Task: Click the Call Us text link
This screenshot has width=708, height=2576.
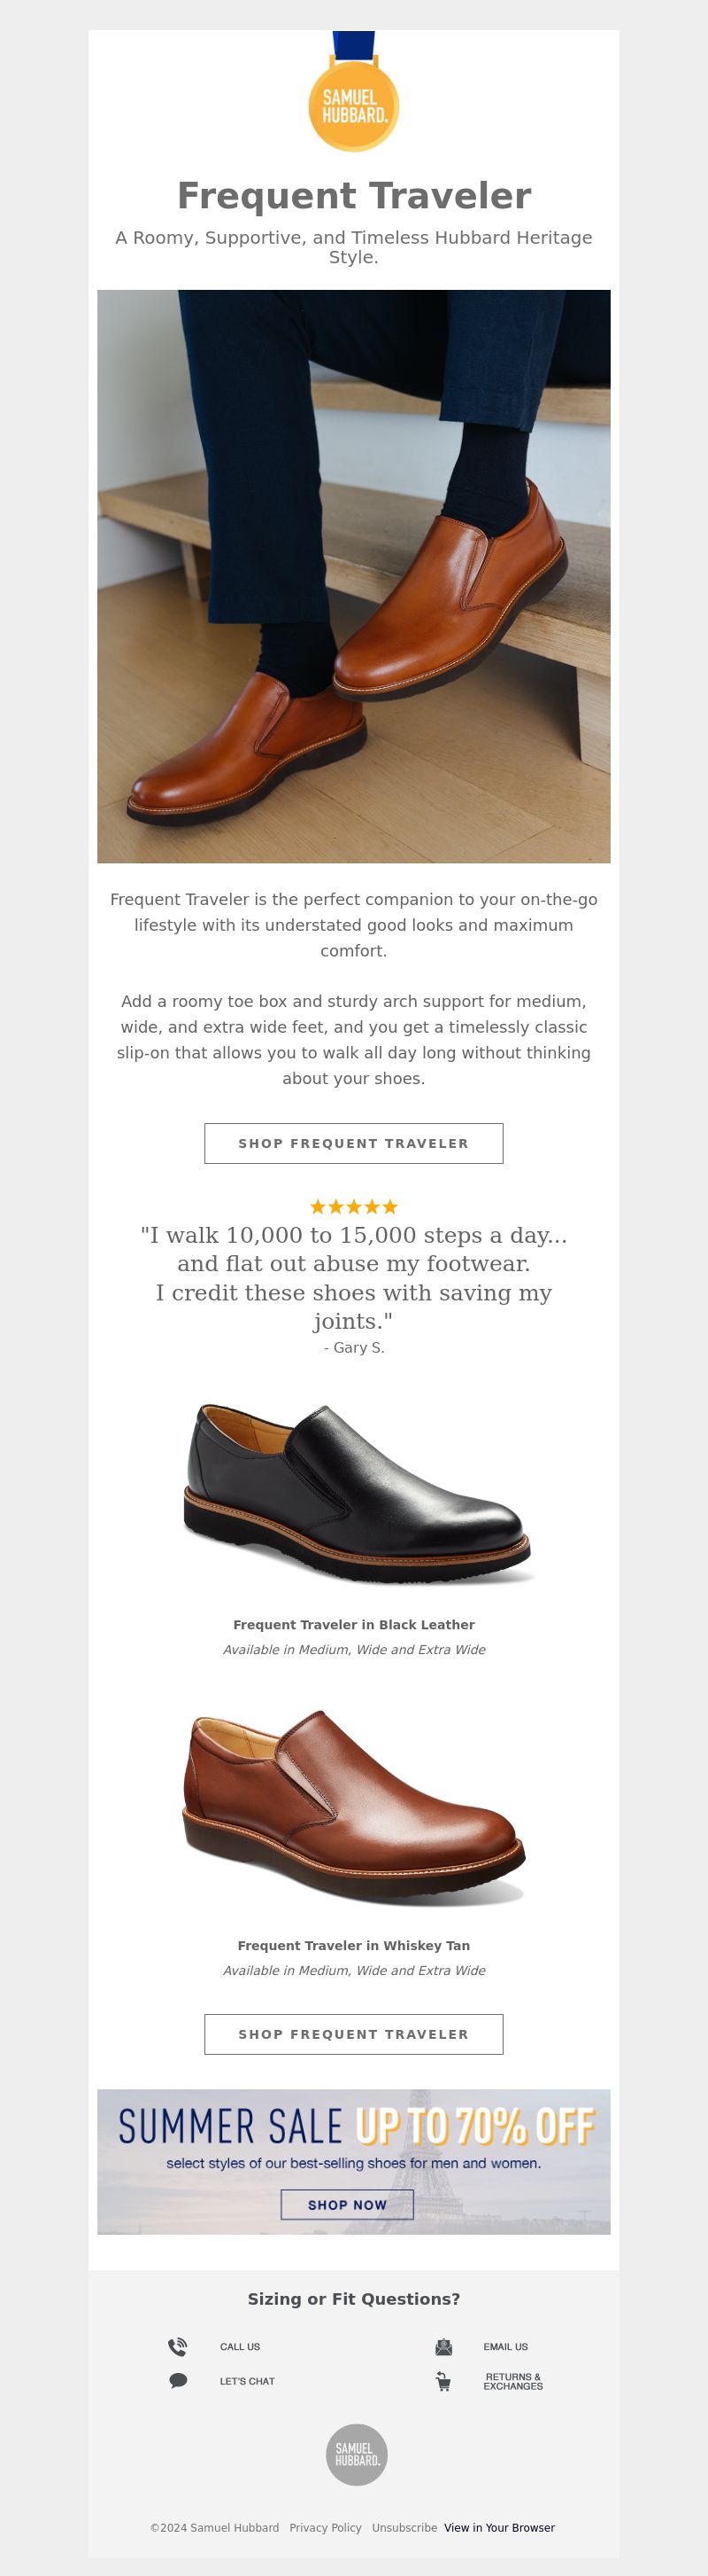Action: click(240, 2346)
